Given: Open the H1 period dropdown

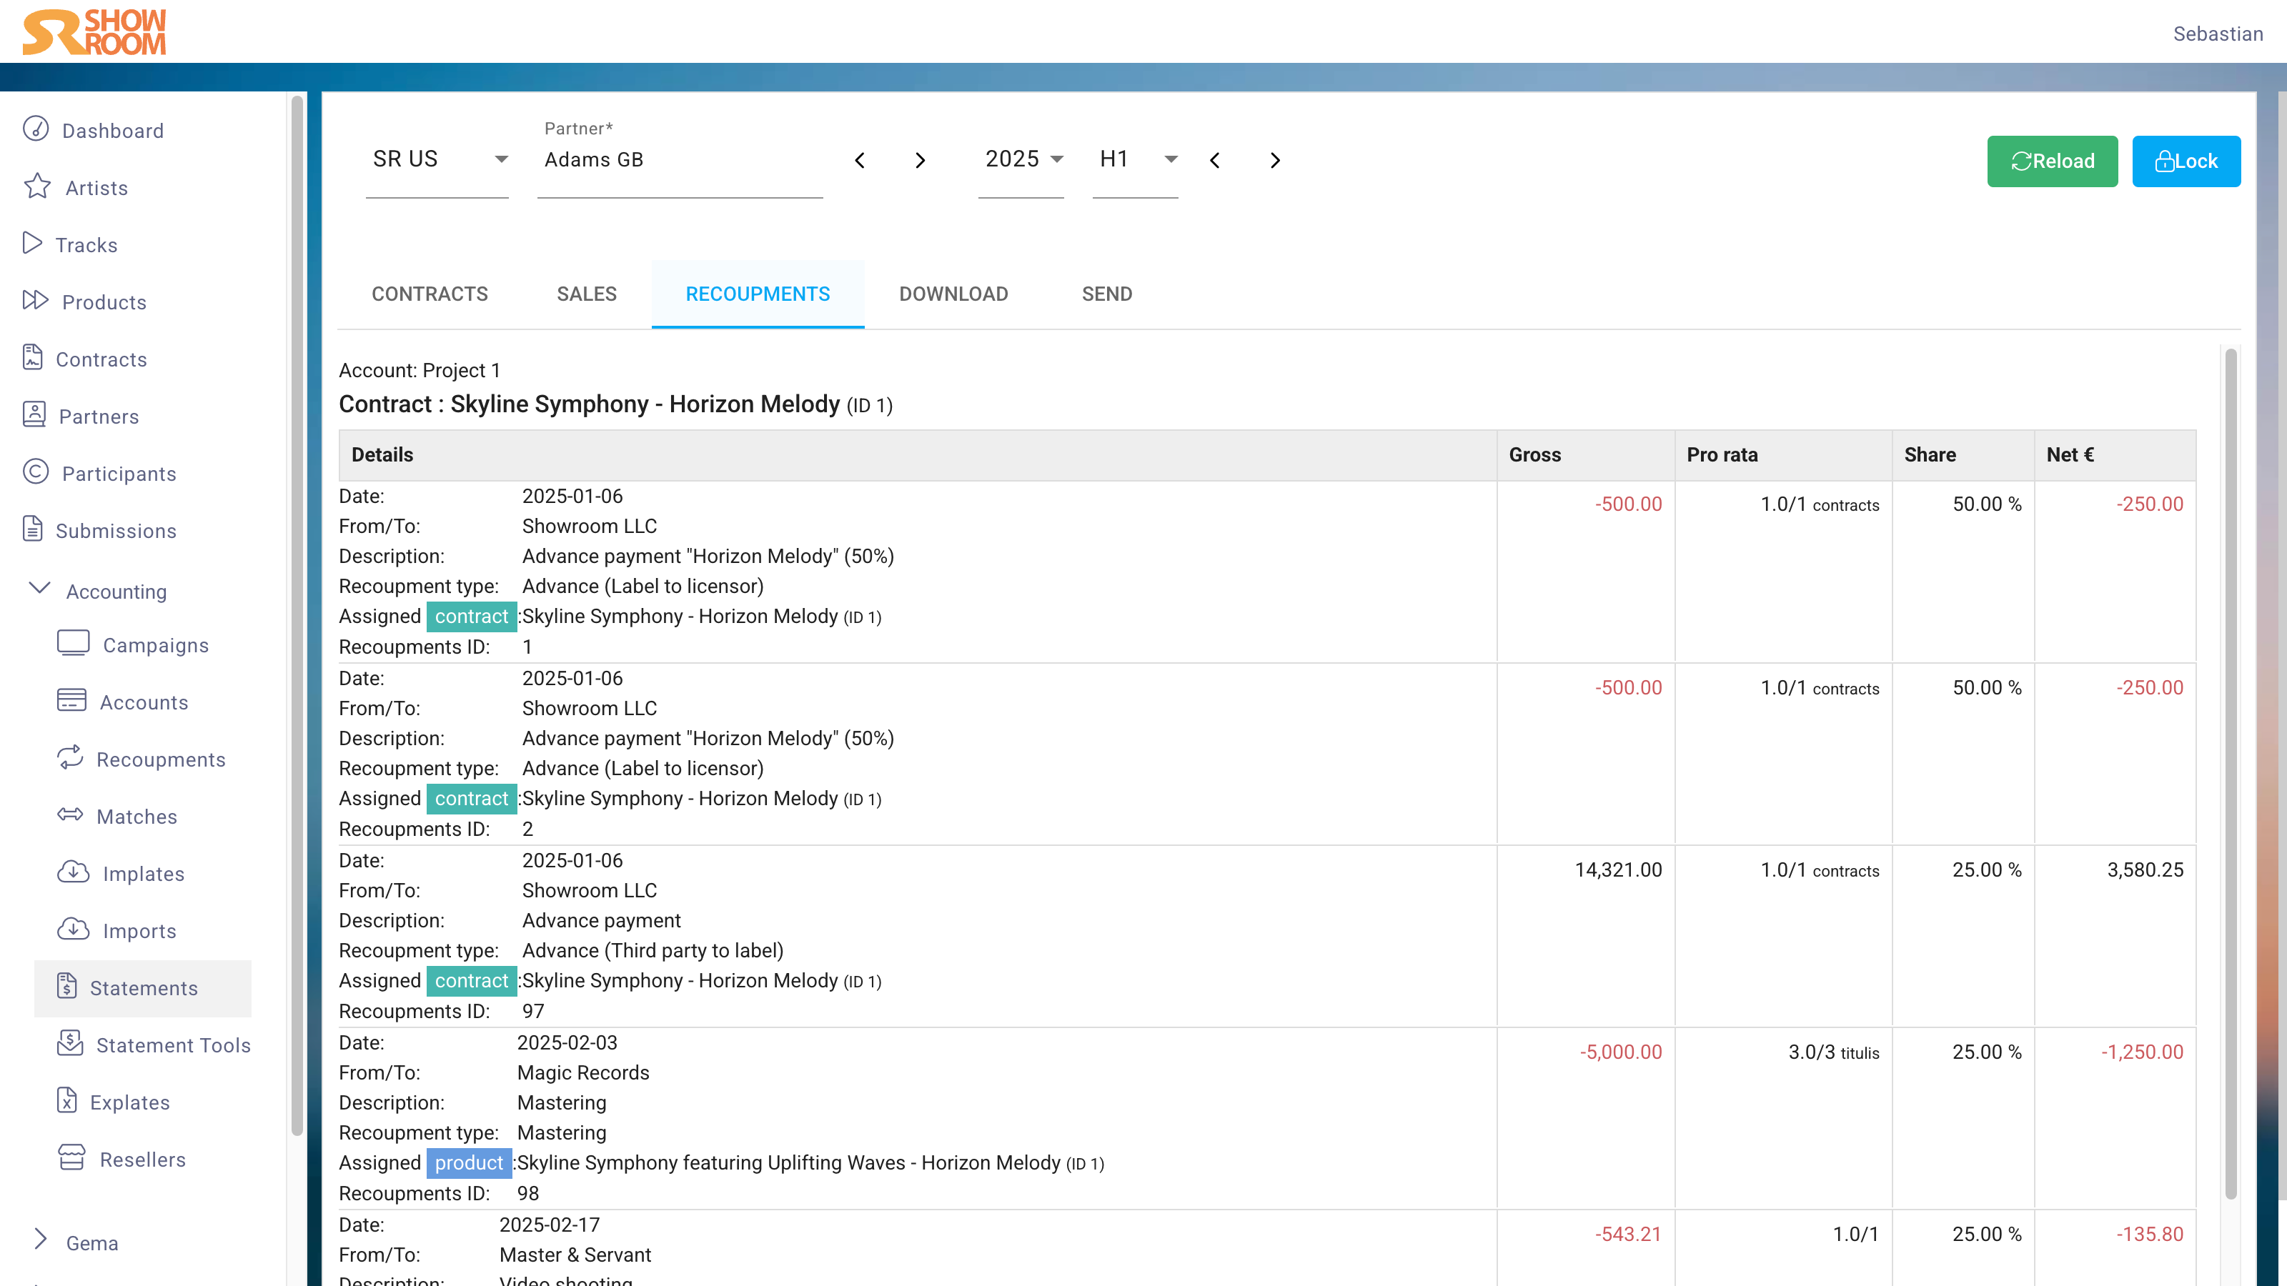Looking at the screenshot, I should pos(1136,160).
